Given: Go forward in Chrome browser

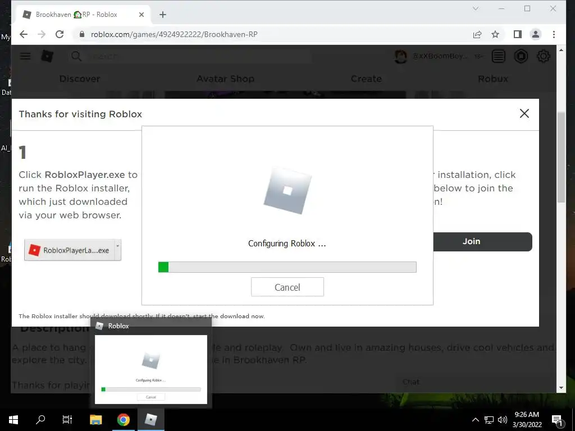Looking at the screenshot, I should [42, 34].
